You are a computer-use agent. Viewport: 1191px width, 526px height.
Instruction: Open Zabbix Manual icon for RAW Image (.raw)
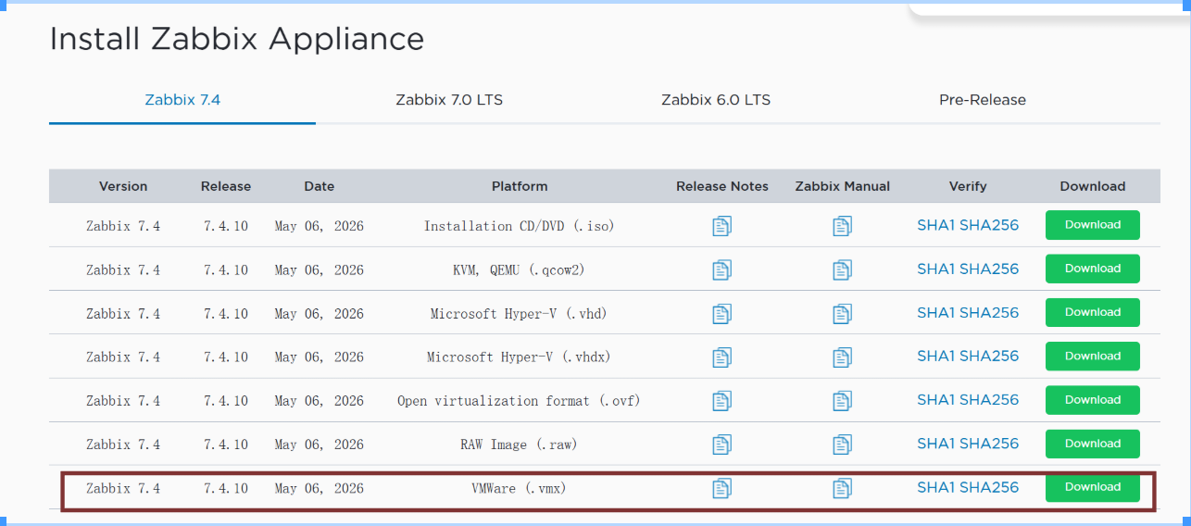point(842,444)
